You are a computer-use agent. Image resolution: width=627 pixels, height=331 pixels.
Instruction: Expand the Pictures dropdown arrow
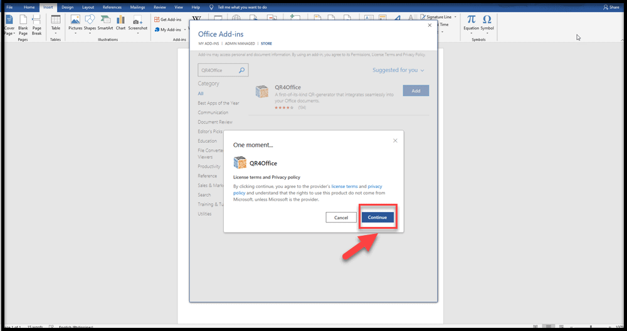[75, 34]
